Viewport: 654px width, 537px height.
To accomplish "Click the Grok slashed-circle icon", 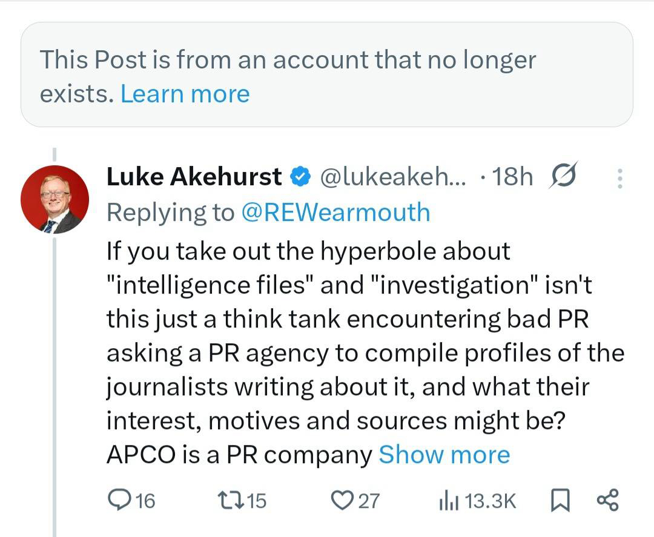I will point(564,176).
